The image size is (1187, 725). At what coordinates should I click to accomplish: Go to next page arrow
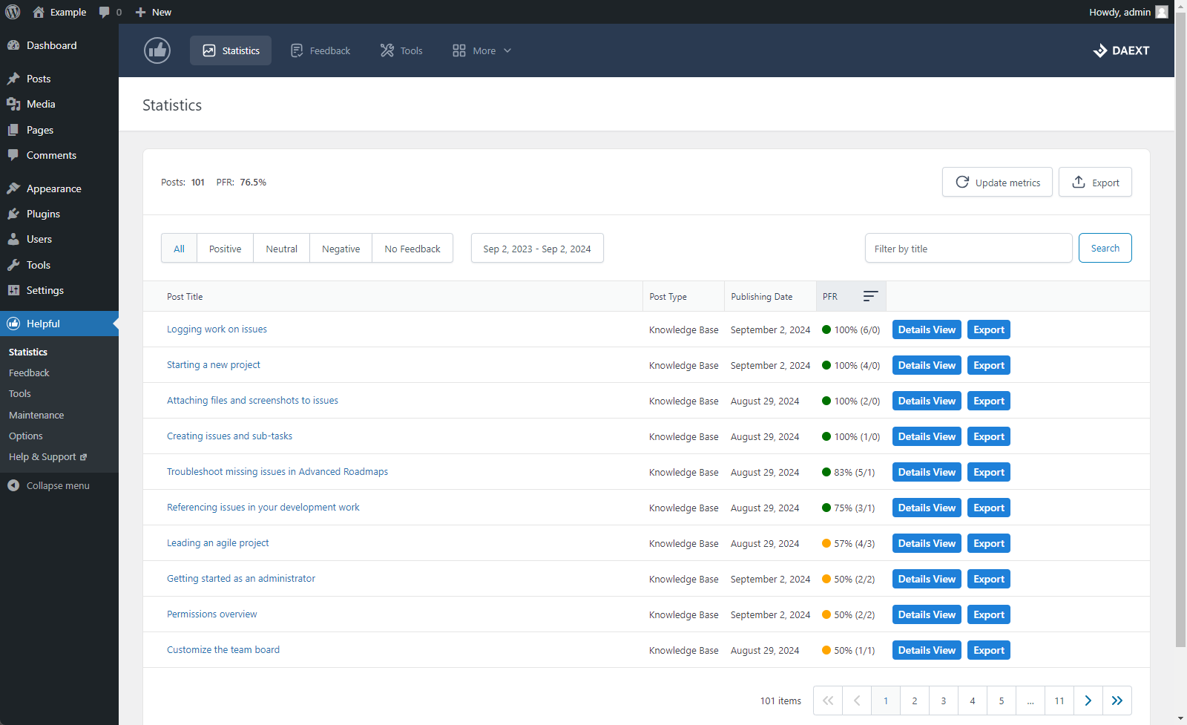click(x=1088, y=701)
